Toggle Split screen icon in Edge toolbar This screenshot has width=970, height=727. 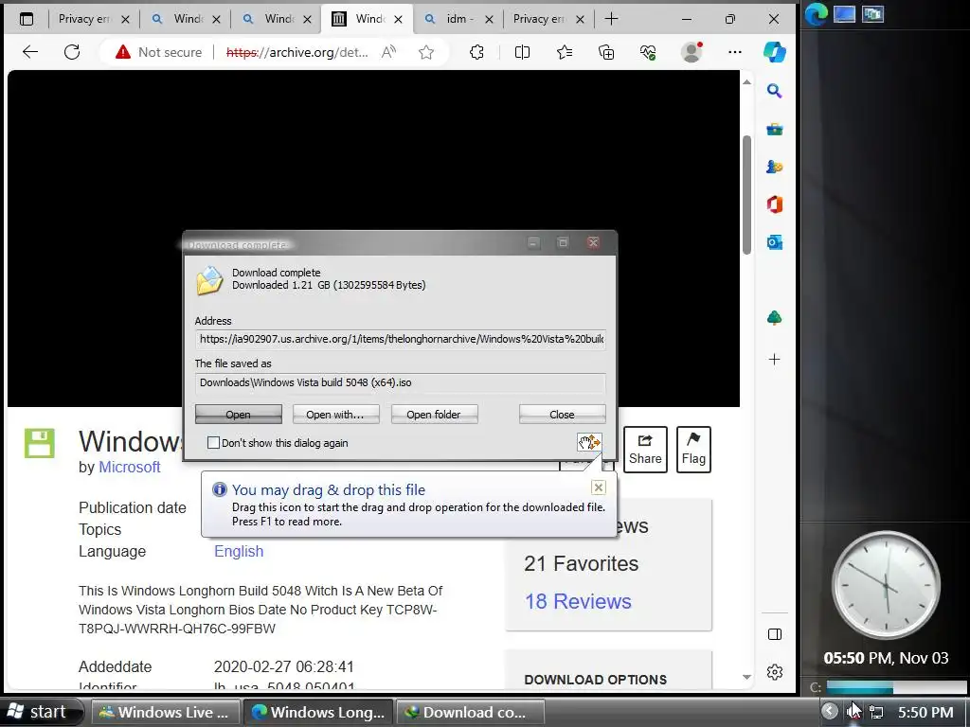(x=522, y=53)
